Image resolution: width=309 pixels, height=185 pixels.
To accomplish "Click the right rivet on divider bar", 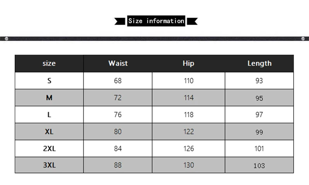I will pyautogui.click(x=303, y=39).
